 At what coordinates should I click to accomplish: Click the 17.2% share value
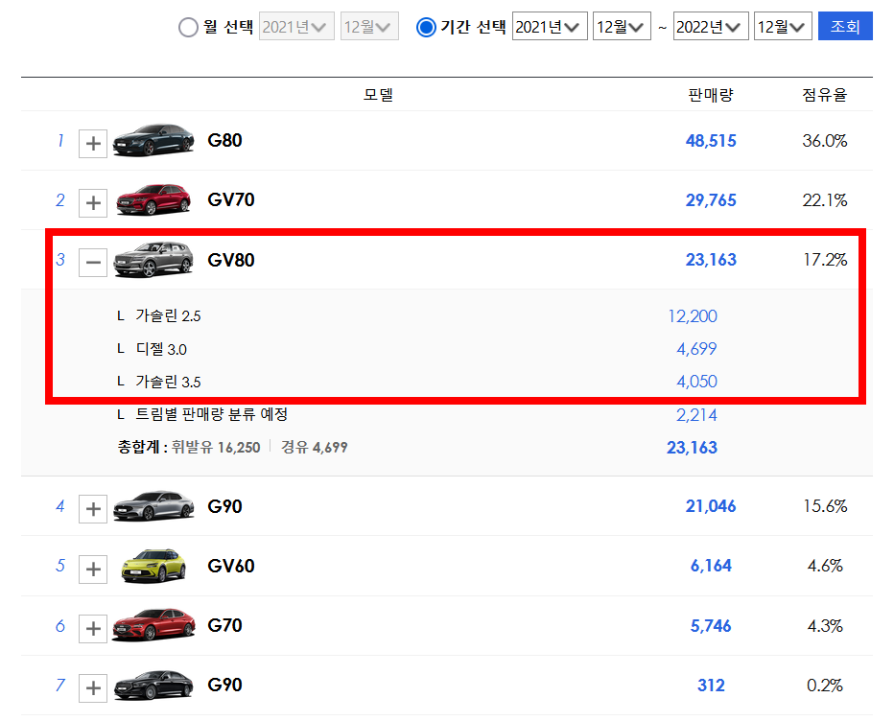coord(825,260)
